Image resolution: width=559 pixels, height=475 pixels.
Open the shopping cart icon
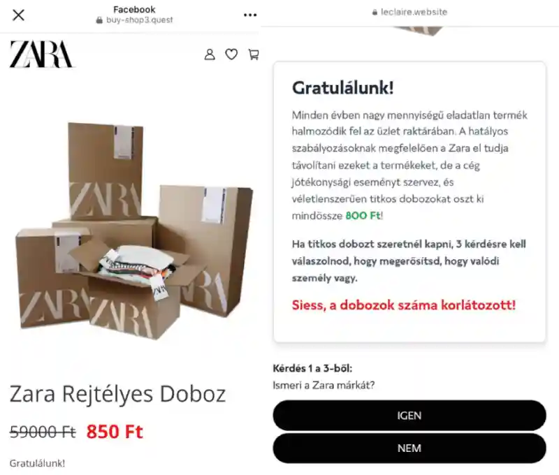click(254, 54)
